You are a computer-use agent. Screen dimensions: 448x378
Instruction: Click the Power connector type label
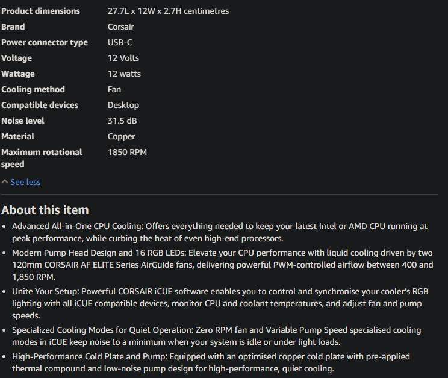[45, 42]
